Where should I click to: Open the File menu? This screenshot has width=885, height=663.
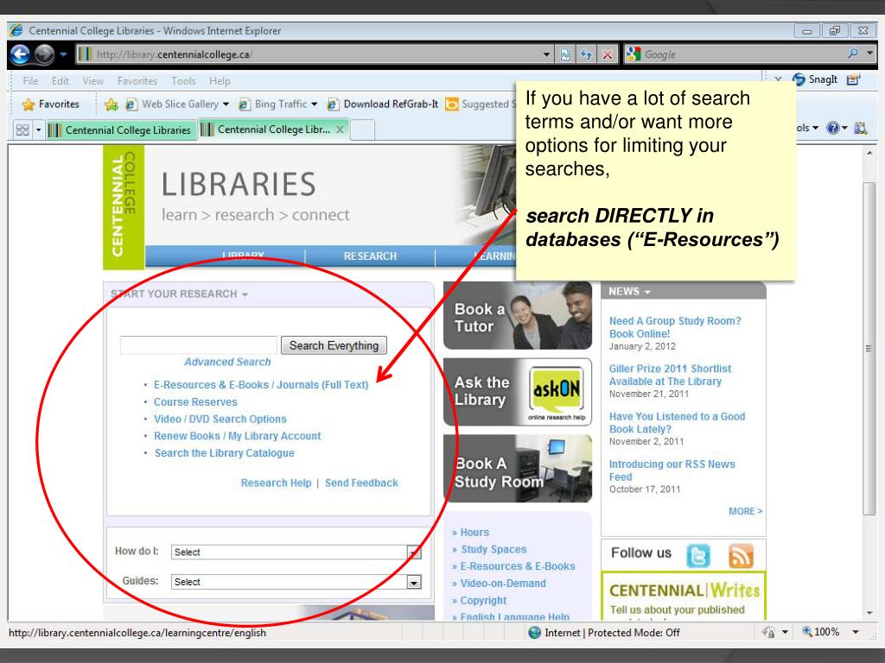[x=30, y=80]
